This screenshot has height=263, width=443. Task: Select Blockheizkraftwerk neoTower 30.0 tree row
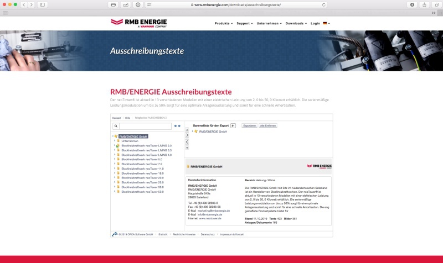(x=142, y=187)
